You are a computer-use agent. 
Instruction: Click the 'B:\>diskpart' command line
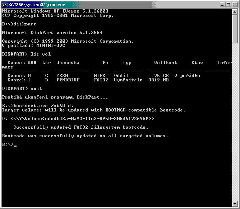[19, 24]
